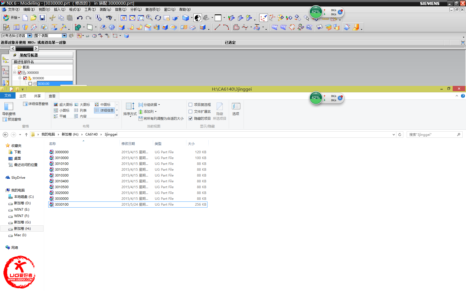
Task: Click the Line tool icon
Action: tap(217, 27)
